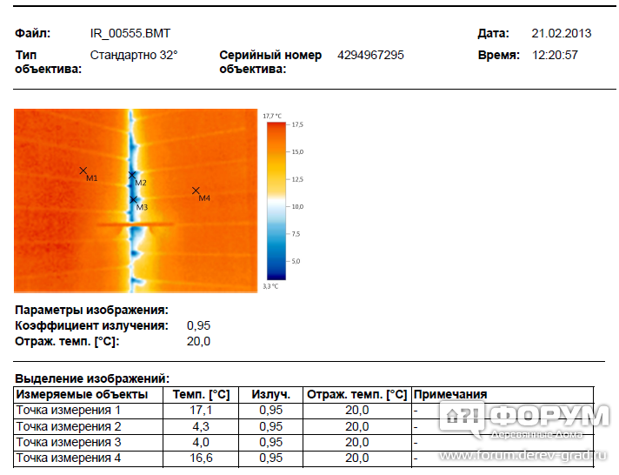The image size is (619, 475).
Task: Click the temperature color scale bar
Action: coord(276,201)
